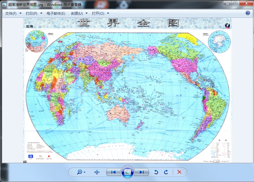Screen dimensions: 254x182
Task: Maximize the photo viewer window
Action: pyautogui.click(x=235, y=3)
